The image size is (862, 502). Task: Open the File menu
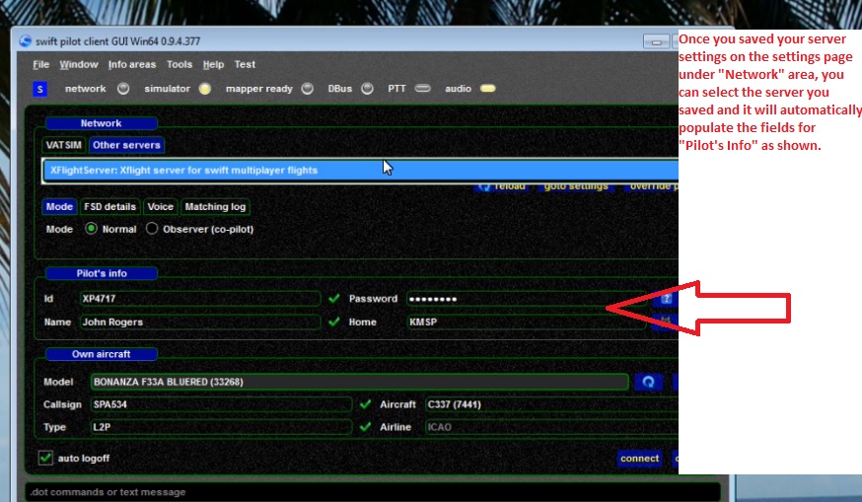[x=40, y=64]
